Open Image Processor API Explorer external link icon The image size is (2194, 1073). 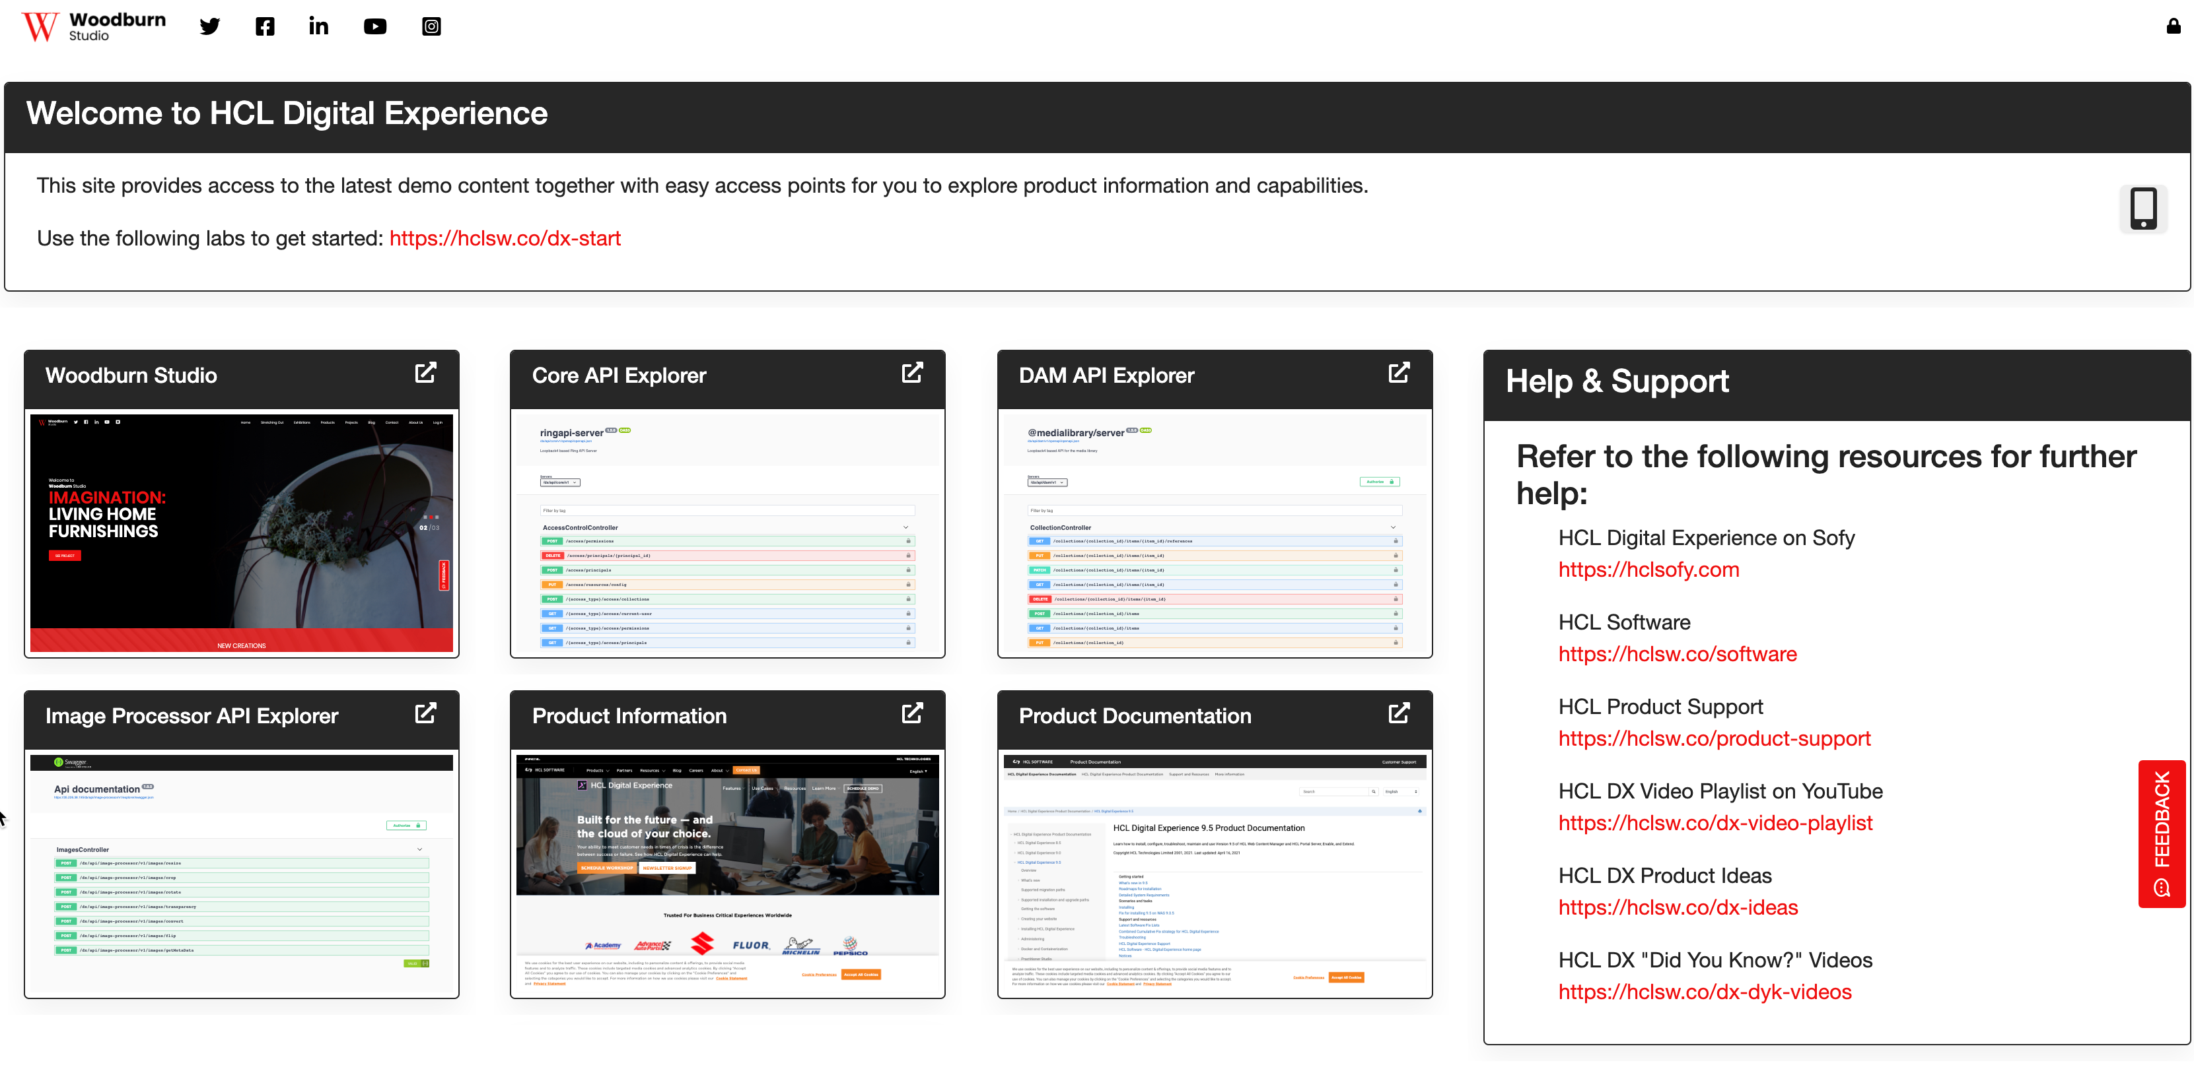pos(425,713)
